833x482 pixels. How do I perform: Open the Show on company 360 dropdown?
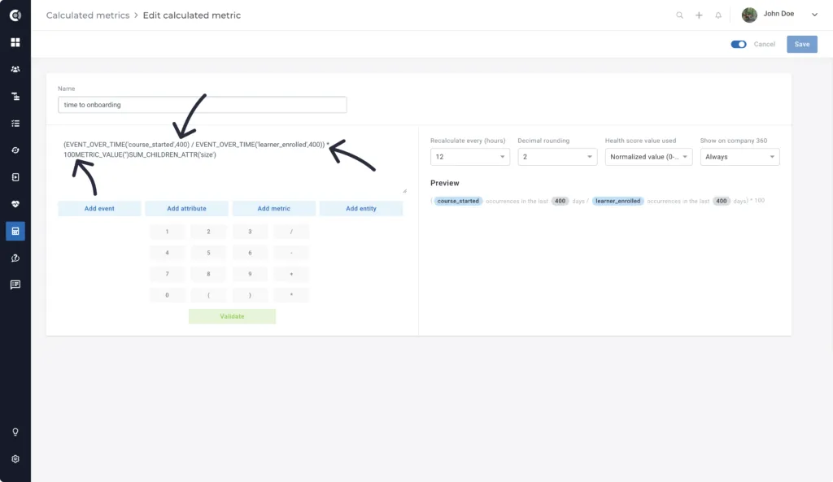pos(739,157)
